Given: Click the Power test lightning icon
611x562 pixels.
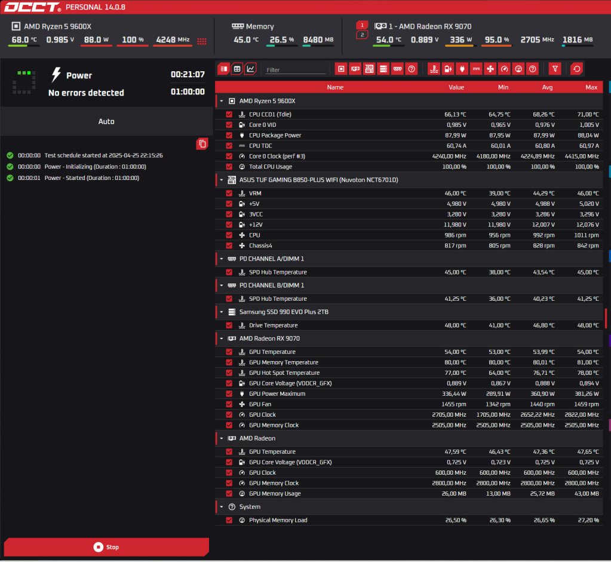Looking at the screenshot, I should 57,75.
